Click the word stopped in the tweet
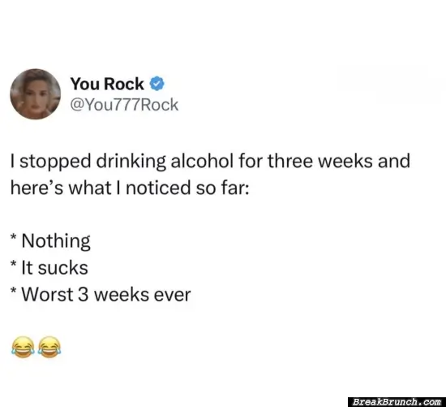The height and width of the screenshot is (407, 446). click(x=55, y=162)
